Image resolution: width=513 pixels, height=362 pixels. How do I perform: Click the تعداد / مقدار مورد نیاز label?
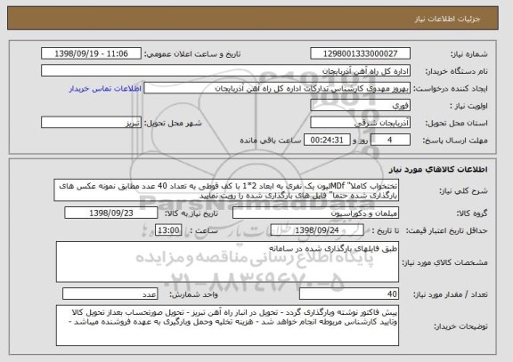451,294
